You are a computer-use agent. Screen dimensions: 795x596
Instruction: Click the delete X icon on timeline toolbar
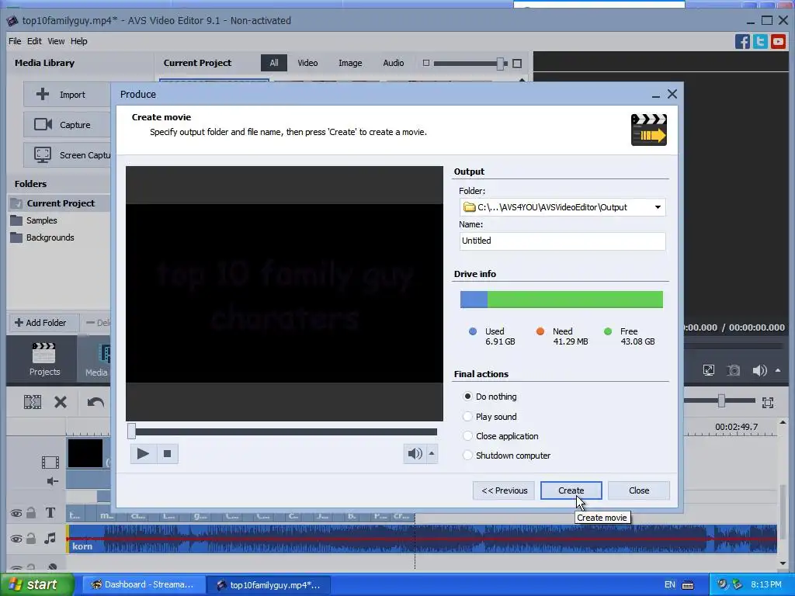(x=61, y=403)
